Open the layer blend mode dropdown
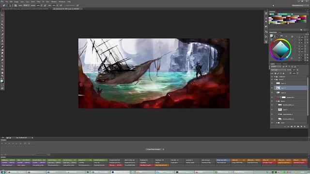The height and width of the screenshot is (174, 310). point(279,70)
